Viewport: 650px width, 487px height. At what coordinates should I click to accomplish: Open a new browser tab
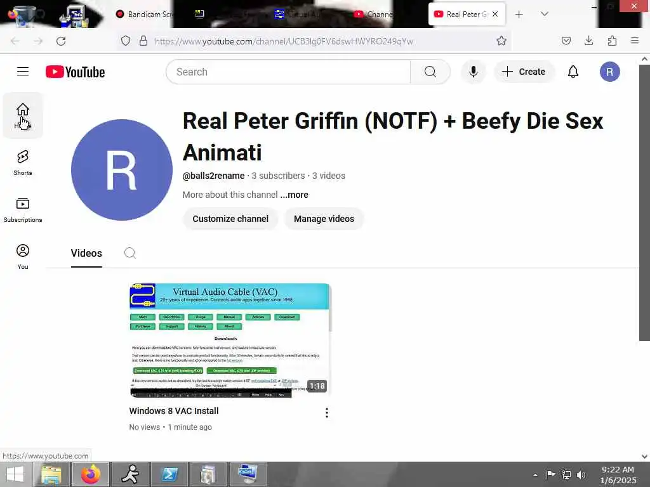[x=519, y=15]
